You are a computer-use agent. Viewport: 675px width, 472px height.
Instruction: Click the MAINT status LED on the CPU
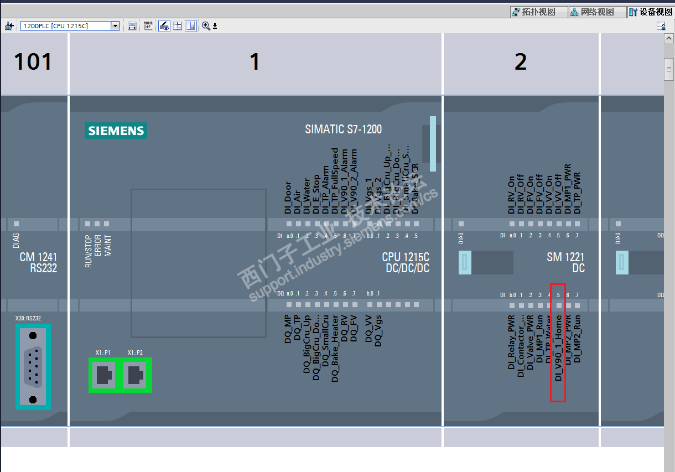(107, 224)
